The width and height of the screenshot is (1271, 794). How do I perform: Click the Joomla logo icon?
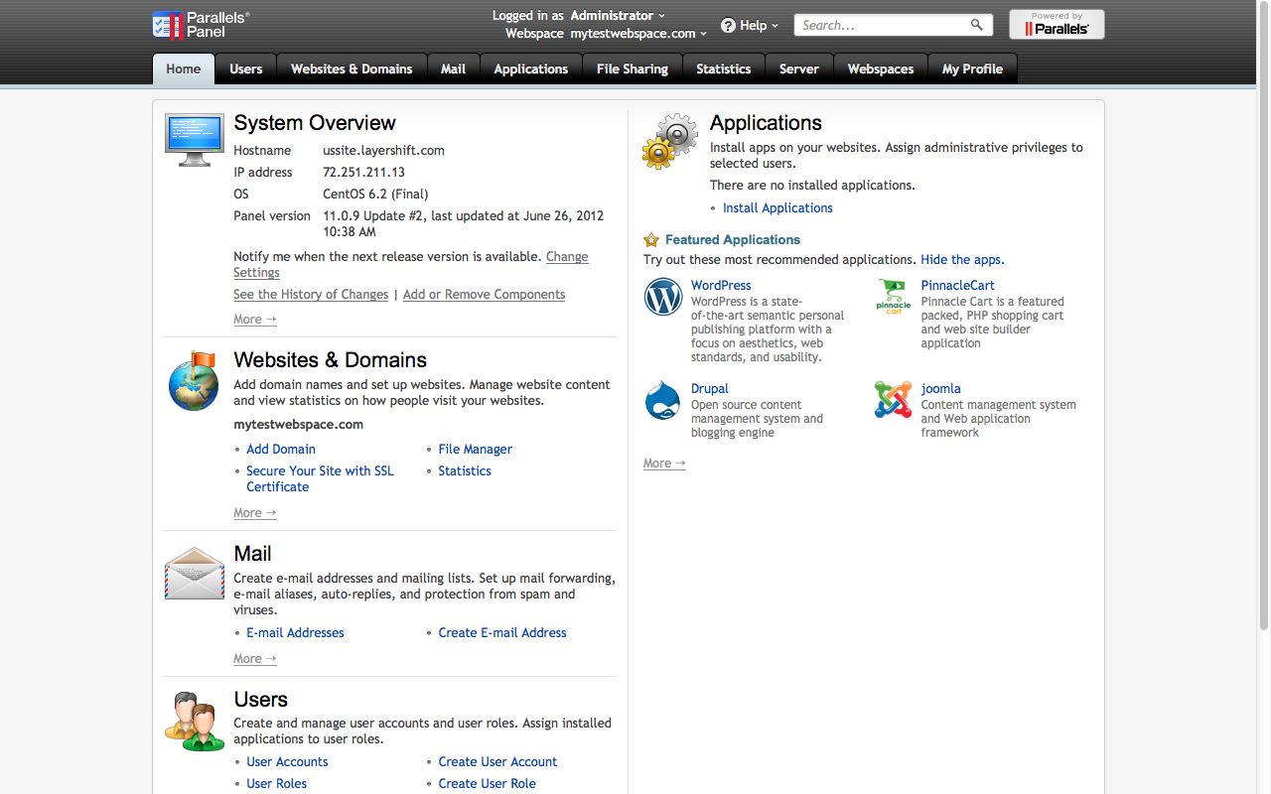coord(894,400)
